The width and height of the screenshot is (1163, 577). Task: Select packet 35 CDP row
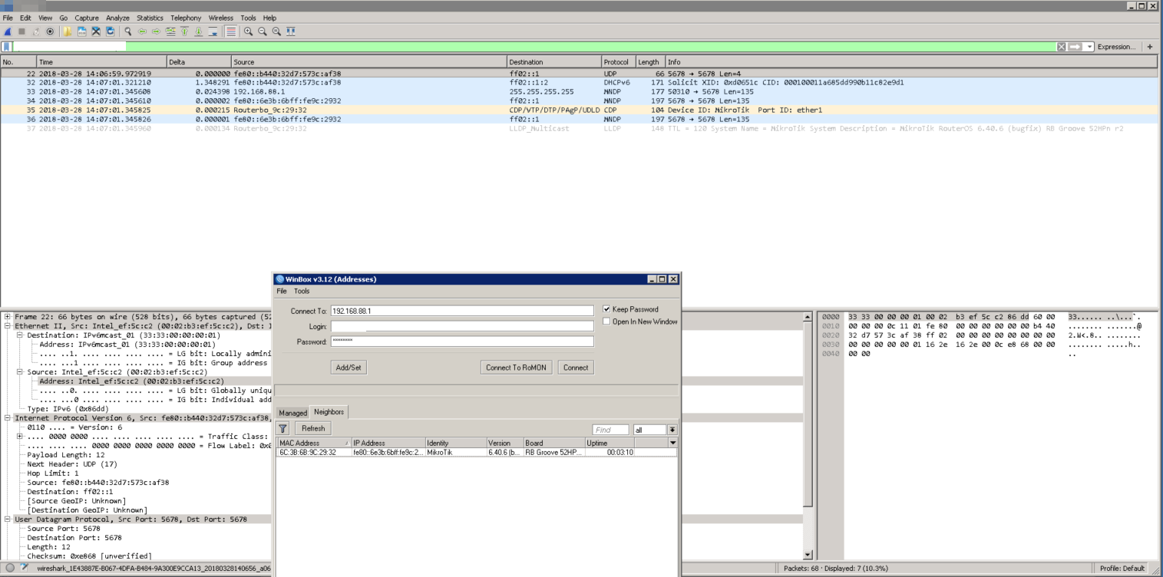579,110
